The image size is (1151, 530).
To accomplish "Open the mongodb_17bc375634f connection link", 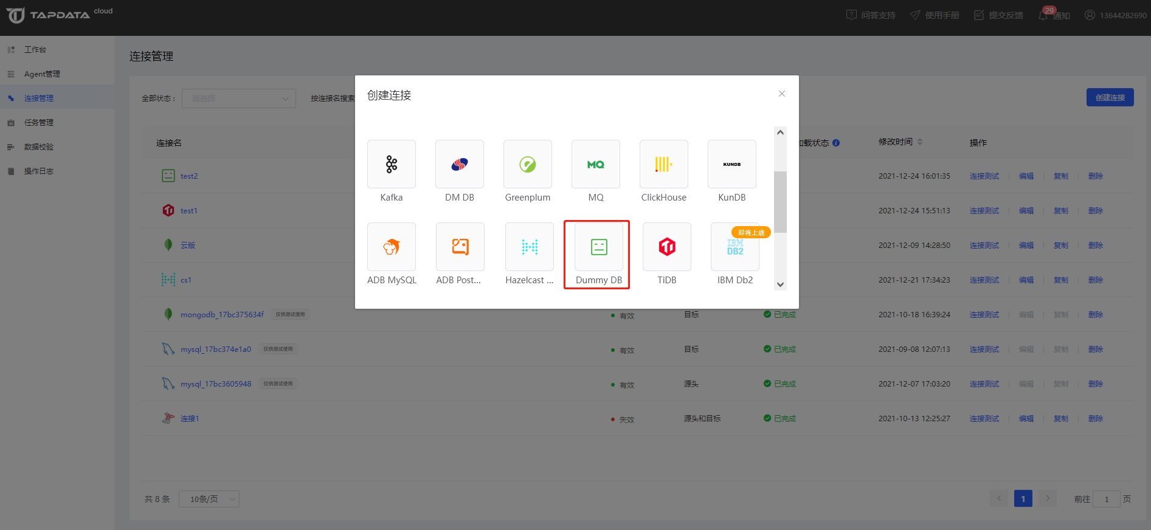I will [x=222, y=315].
